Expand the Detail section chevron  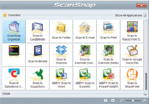click(x=145, y=94)
